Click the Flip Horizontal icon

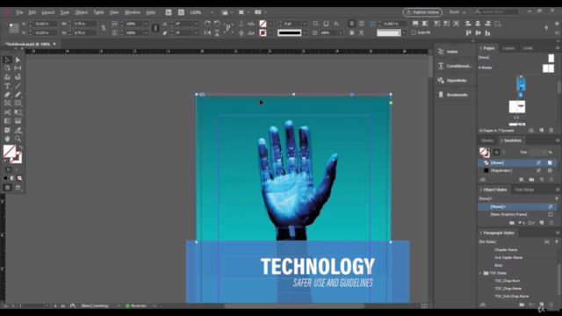pos(207,33)
